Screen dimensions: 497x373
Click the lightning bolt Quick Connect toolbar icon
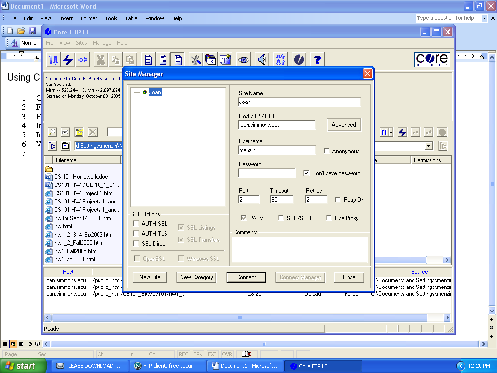click(68, 60)
